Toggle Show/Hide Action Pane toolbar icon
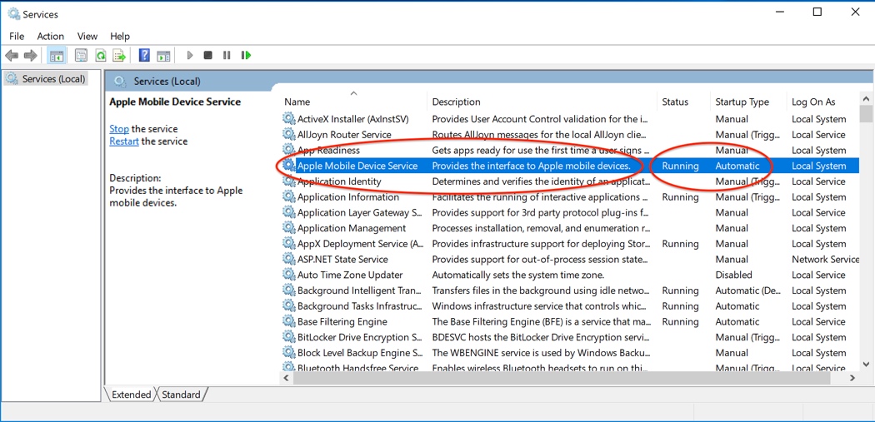This screenshot has height=422, width=875. (x=163, y=55)
